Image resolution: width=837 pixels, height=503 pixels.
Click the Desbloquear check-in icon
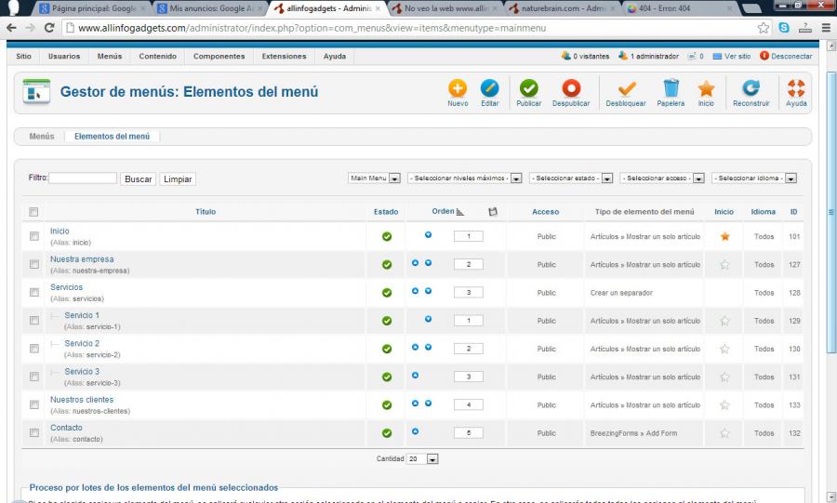626,88
